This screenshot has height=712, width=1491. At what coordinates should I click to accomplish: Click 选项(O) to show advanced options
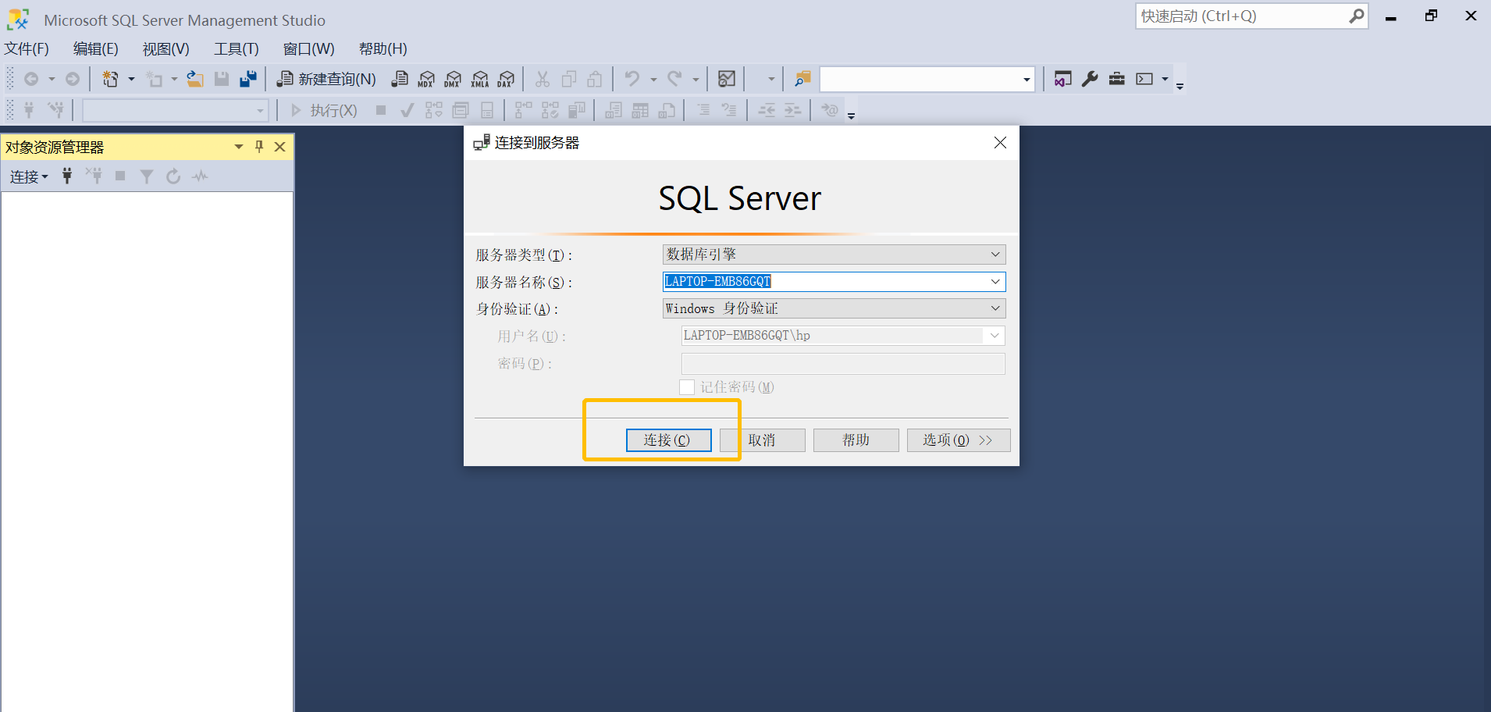[958, 440]
